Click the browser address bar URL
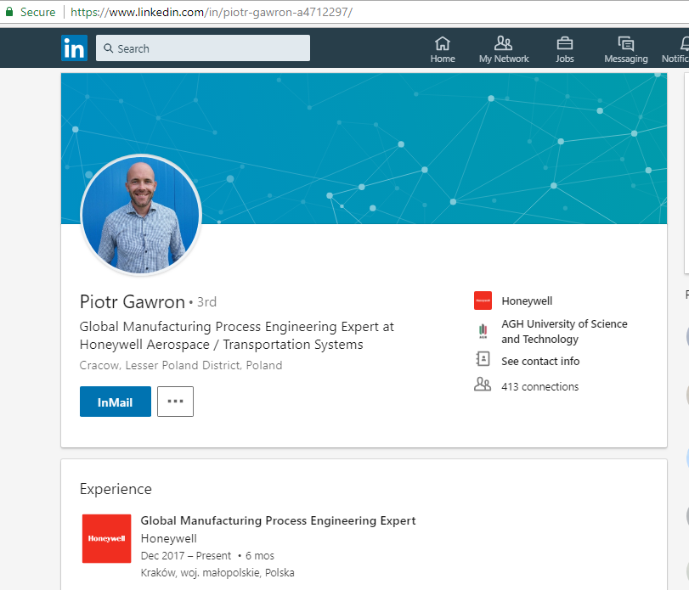 tap(212, 12)
